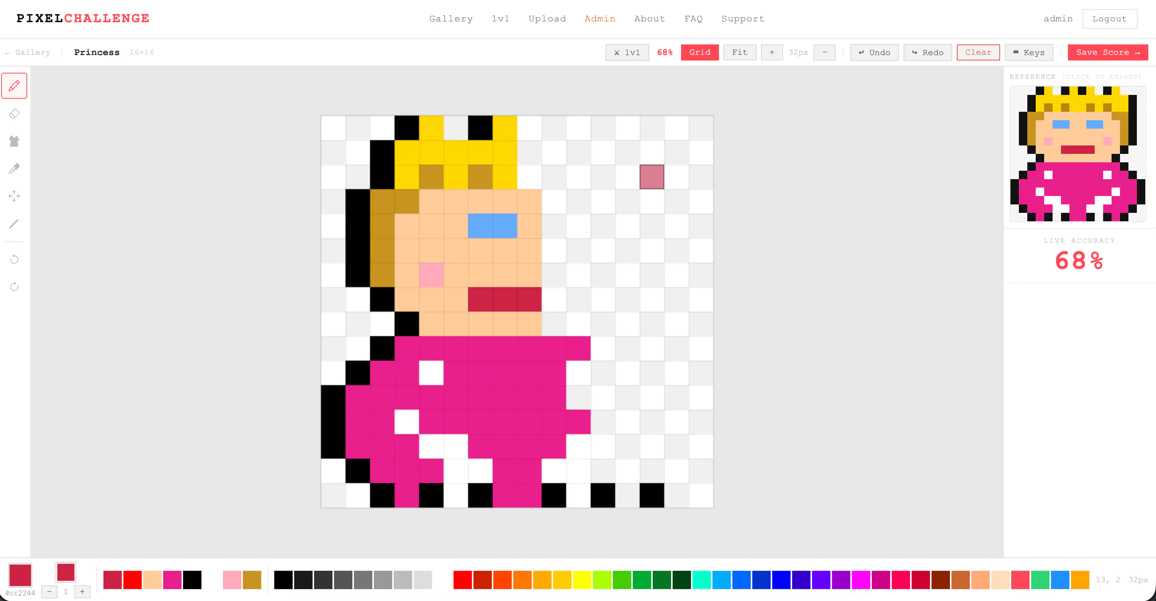Select the Move tool
The height and width of the screenshot is (601, 1156).
point(14,196)
